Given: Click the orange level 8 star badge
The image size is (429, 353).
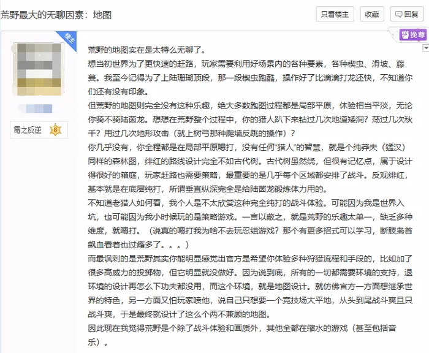Looking at the screenshot, I should [56, 130].
